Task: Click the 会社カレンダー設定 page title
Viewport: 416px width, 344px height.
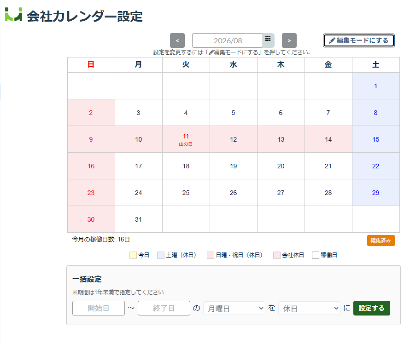Action: (x=85, y=16)
